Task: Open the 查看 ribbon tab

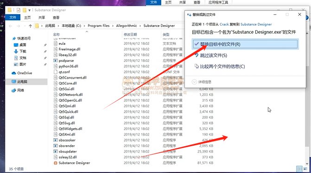Action: click(56, 18)
